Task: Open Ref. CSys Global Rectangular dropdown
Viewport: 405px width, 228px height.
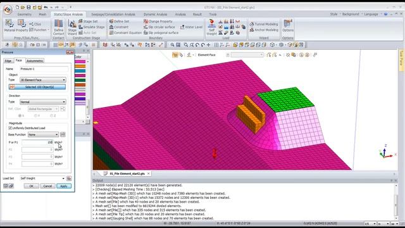Action: pos(43,109)
